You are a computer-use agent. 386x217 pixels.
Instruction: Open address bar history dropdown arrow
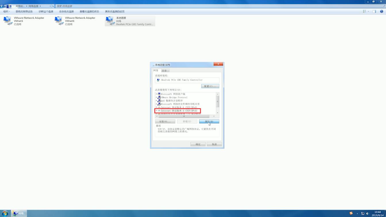pos(50,6)
